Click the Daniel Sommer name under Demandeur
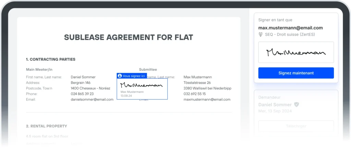The image size is (351, 149). click(x=275, y=104)
